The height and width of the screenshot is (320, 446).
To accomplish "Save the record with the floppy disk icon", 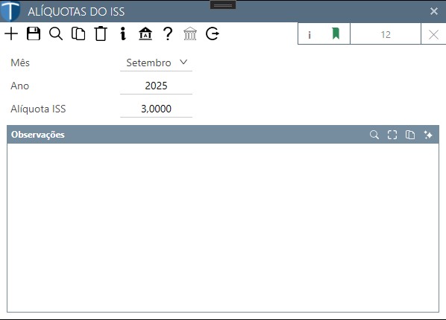I will pos(34,34).
